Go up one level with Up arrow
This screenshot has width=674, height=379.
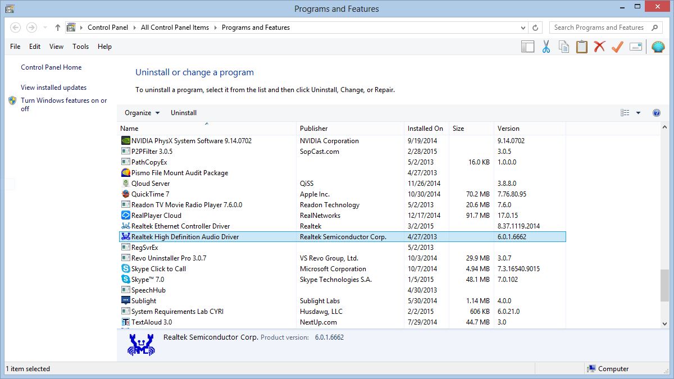coord(58,28)
